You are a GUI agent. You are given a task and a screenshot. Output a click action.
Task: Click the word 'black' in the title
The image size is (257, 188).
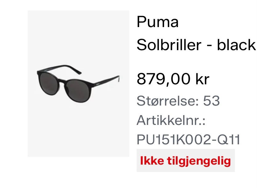(236, 45)
